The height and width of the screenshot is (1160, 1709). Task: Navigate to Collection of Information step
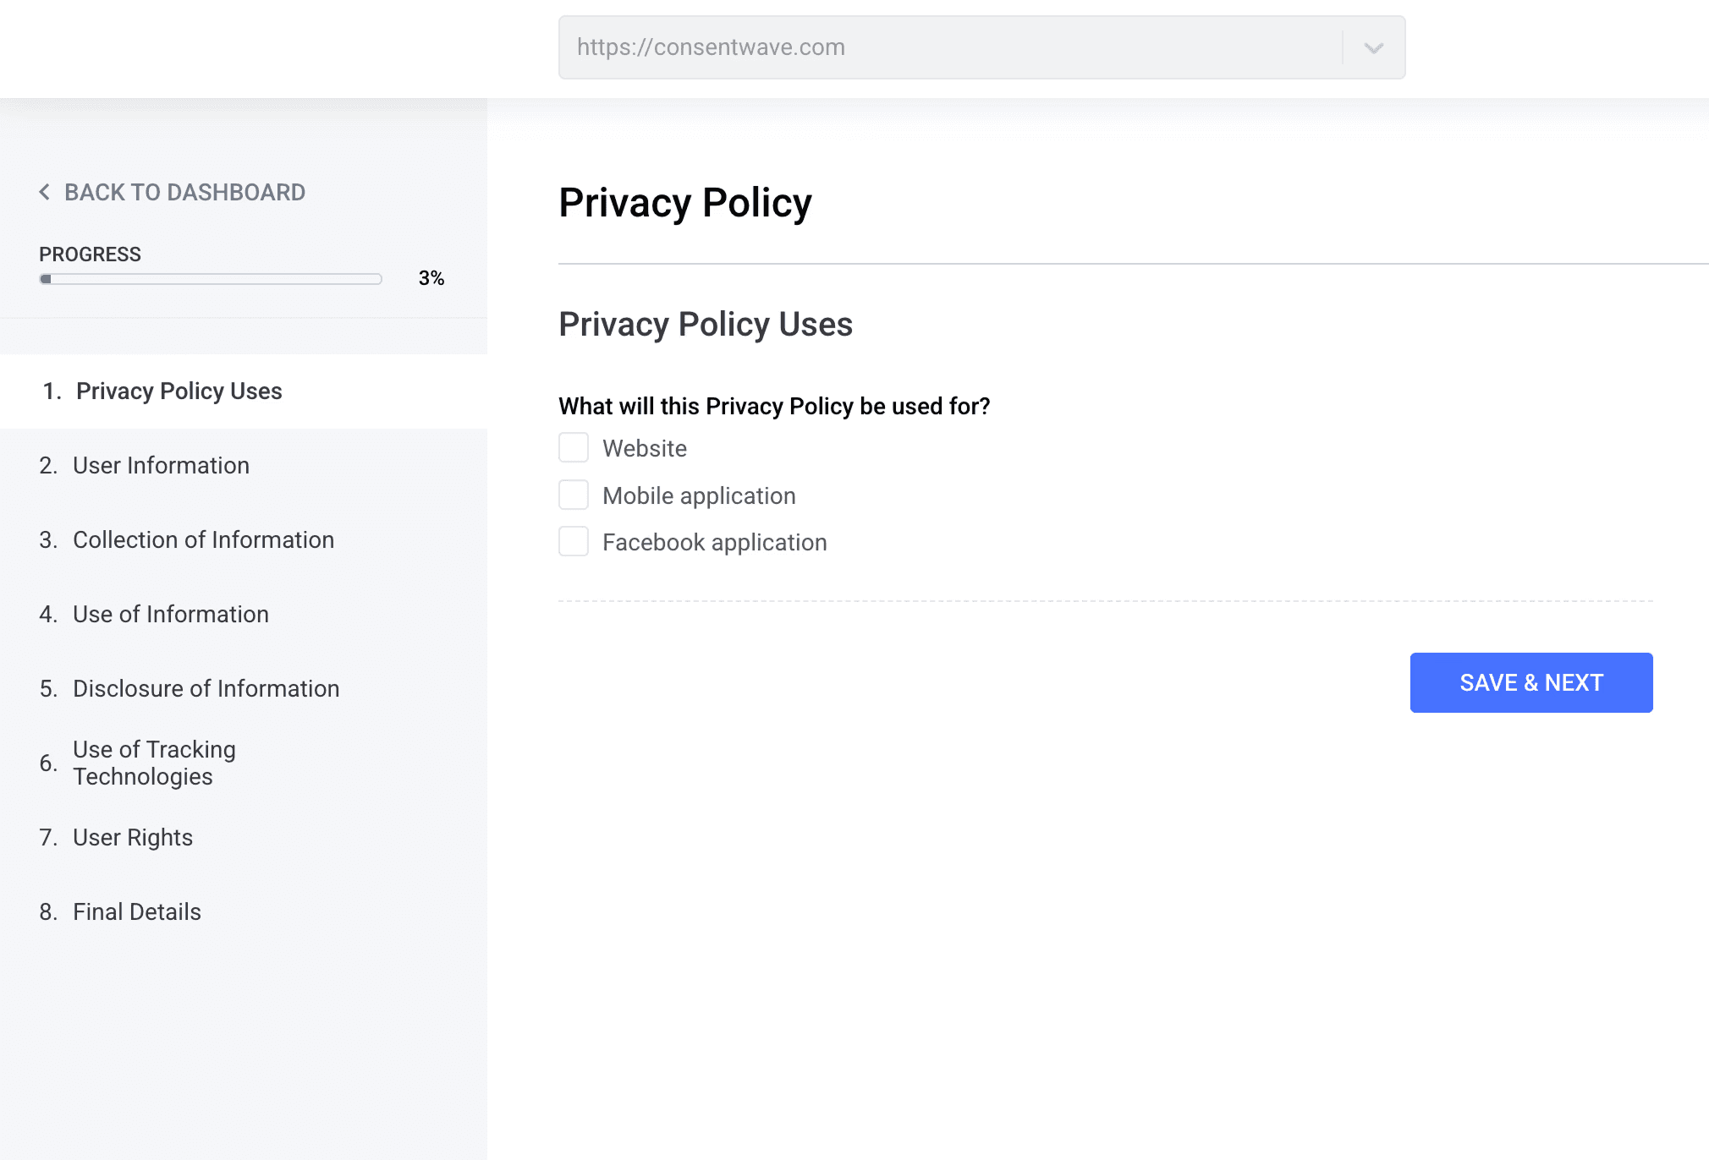click(x=203, y=540)
